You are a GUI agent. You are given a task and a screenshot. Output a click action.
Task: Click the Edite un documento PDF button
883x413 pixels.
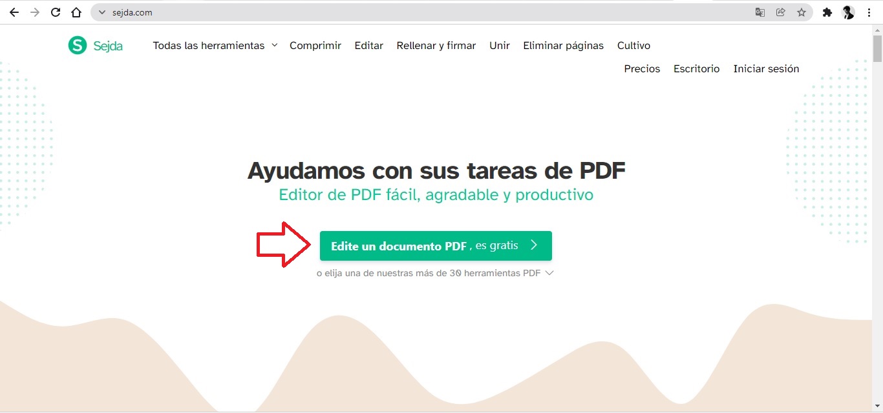click(436, 246)
